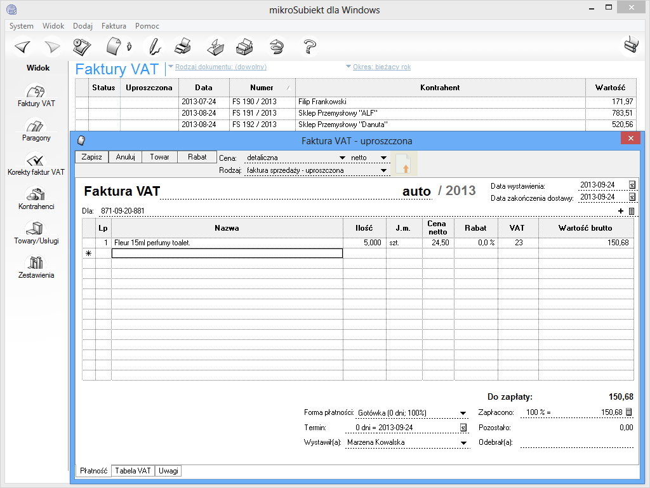This screenshot has width=650, height=488.
Task: Expand the Cena detaliczna dropdown
Action: pyautogui.click(x=342, y=158)
